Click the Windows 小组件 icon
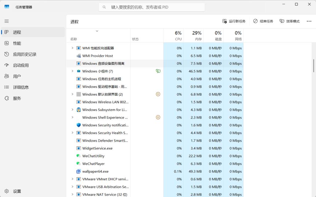 tap(79, 71)
